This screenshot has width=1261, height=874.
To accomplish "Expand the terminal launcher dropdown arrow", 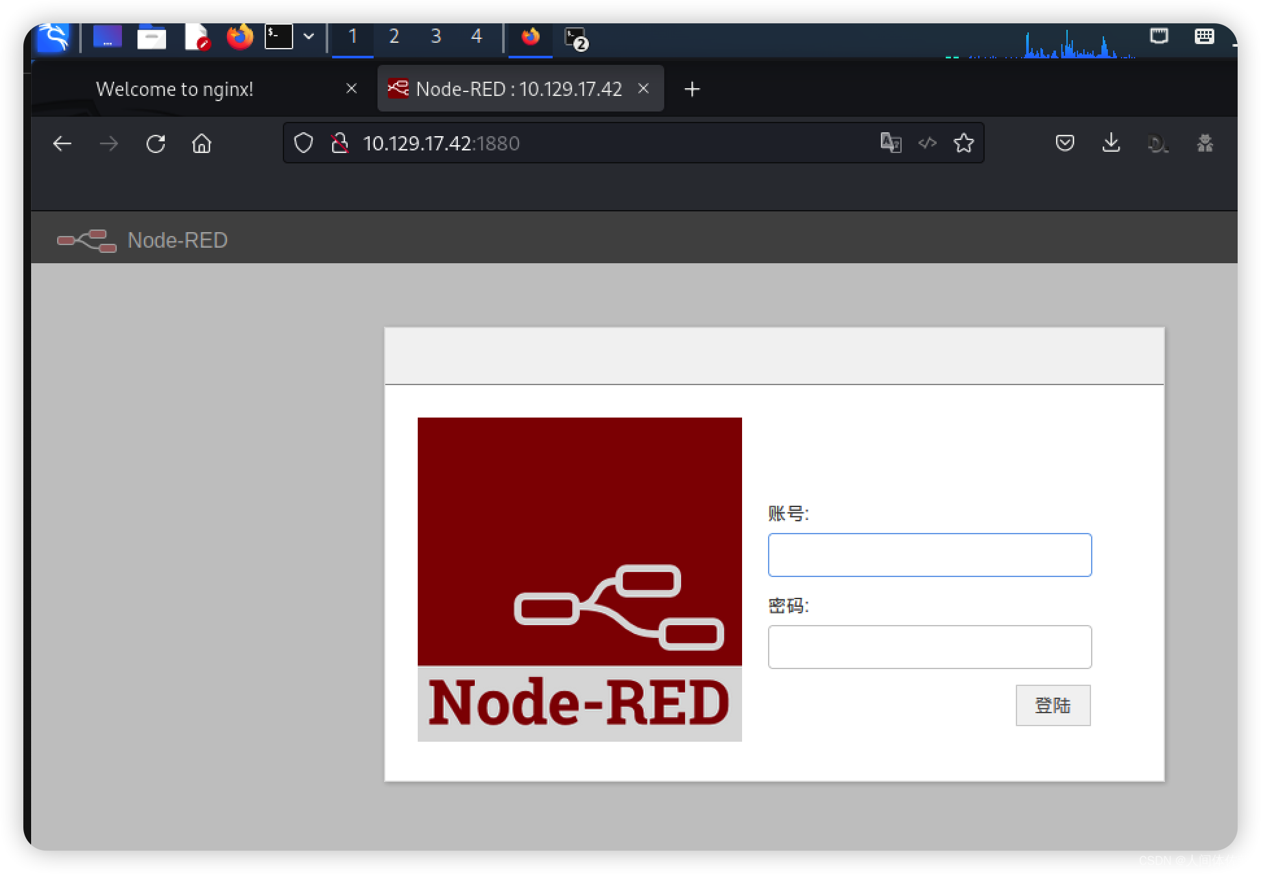I will point(309,37).
